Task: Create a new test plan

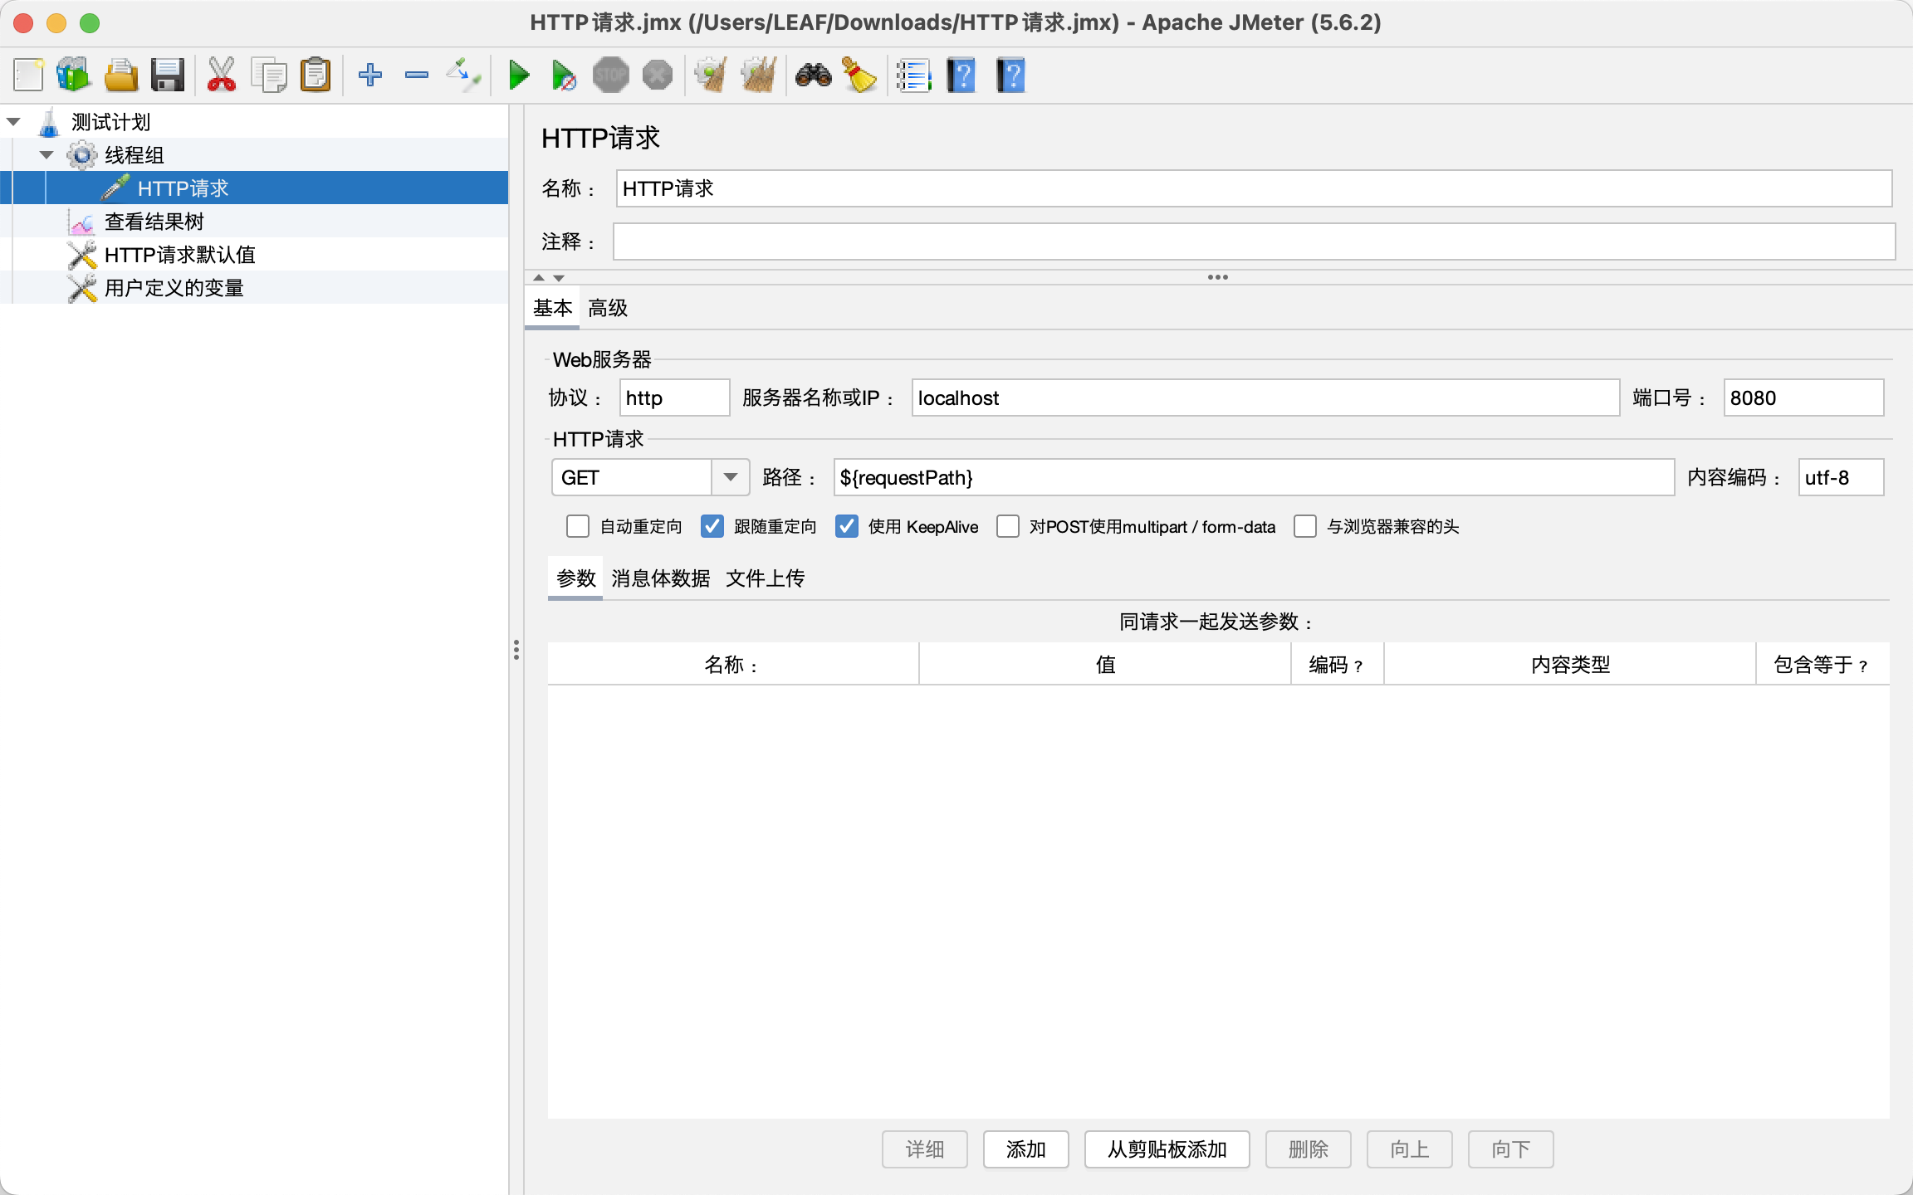Action: tap(28, 76)
